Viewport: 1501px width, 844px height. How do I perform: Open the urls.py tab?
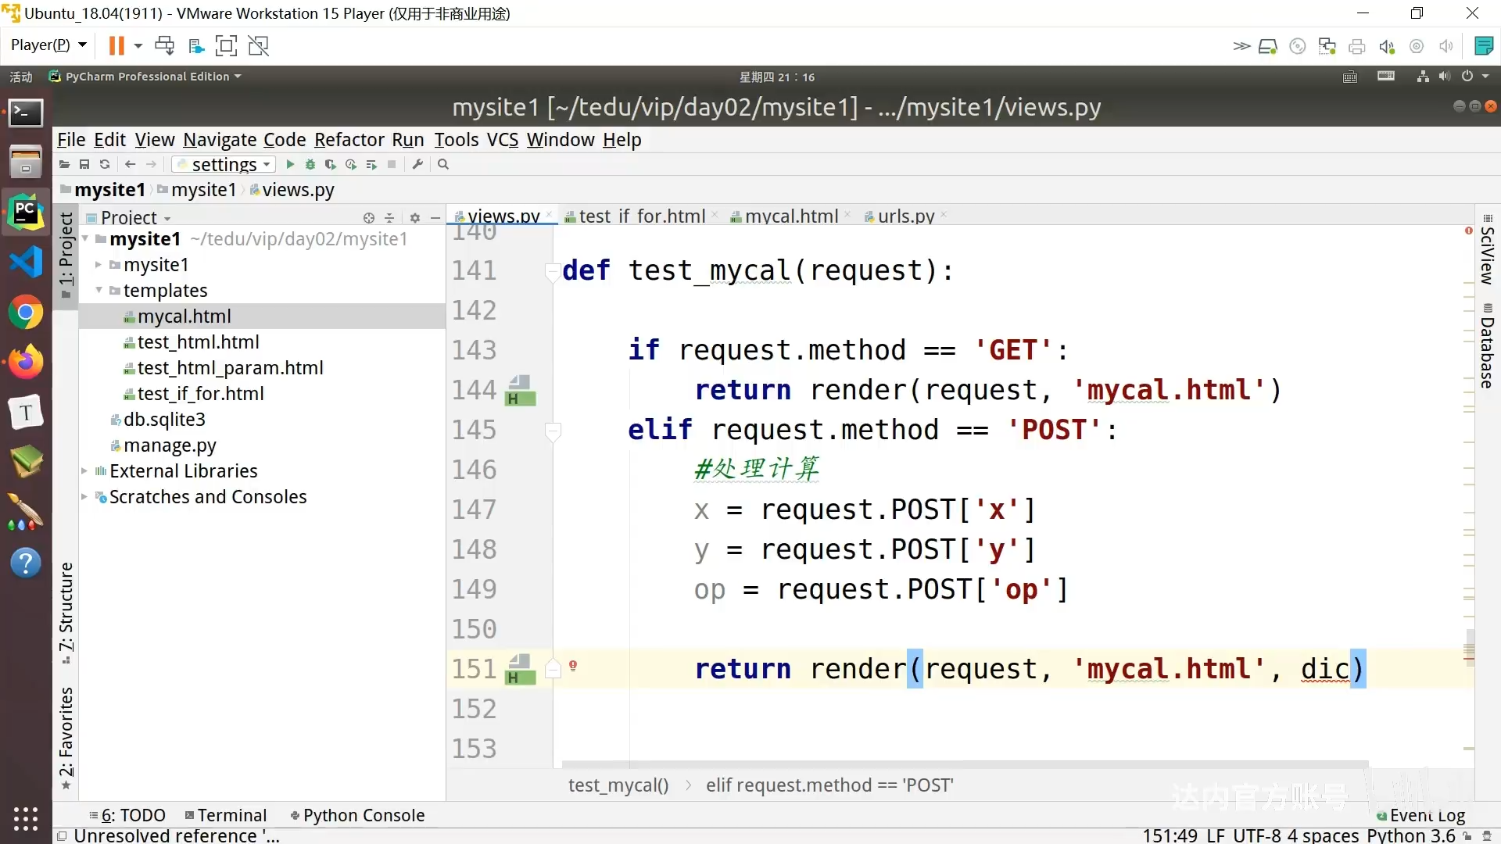(x=905, y=216)
